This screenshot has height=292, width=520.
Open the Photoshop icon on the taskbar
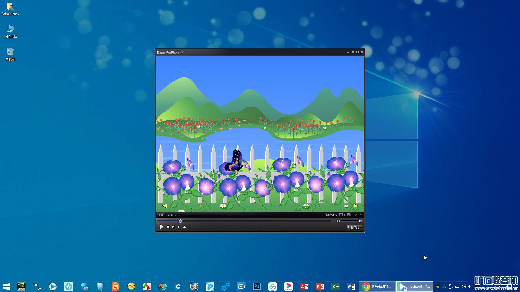(257, 287)
